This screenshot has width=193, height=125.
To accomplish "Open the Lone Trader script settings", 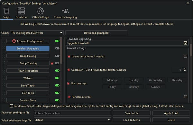I will [28, 86].
